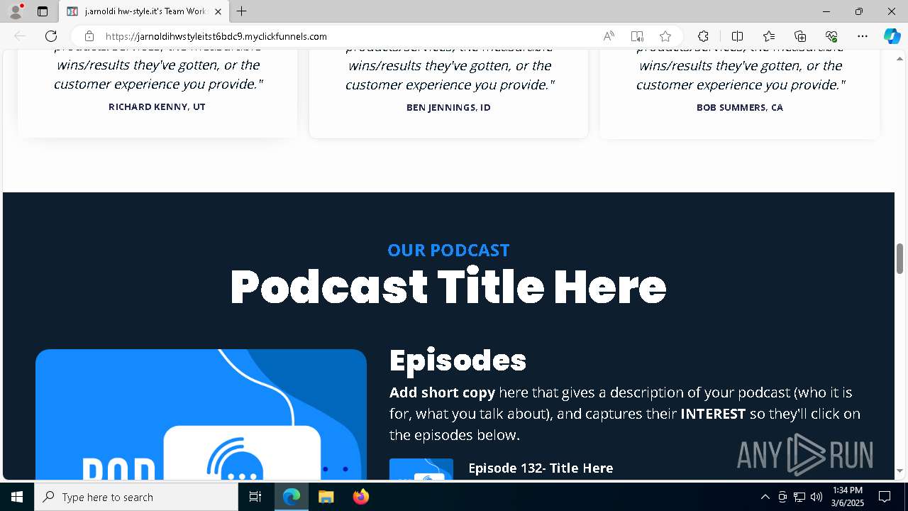The height and width of the screenshot is (511, 908).
Task: Go back to the previous page
Action: 20,36
